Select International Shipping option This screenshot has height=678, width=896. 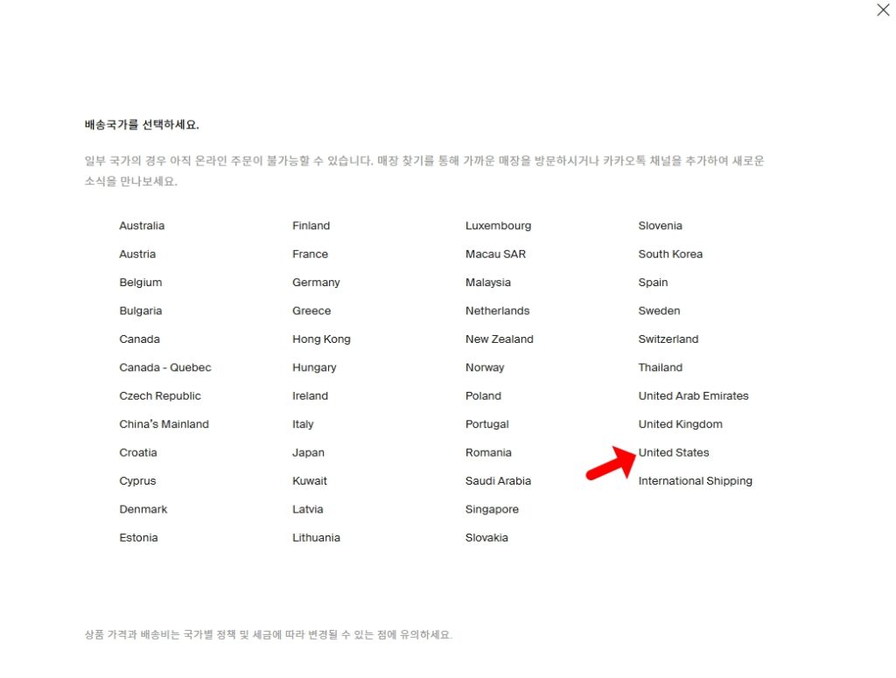pyautogui.click(x=696, y=480)
